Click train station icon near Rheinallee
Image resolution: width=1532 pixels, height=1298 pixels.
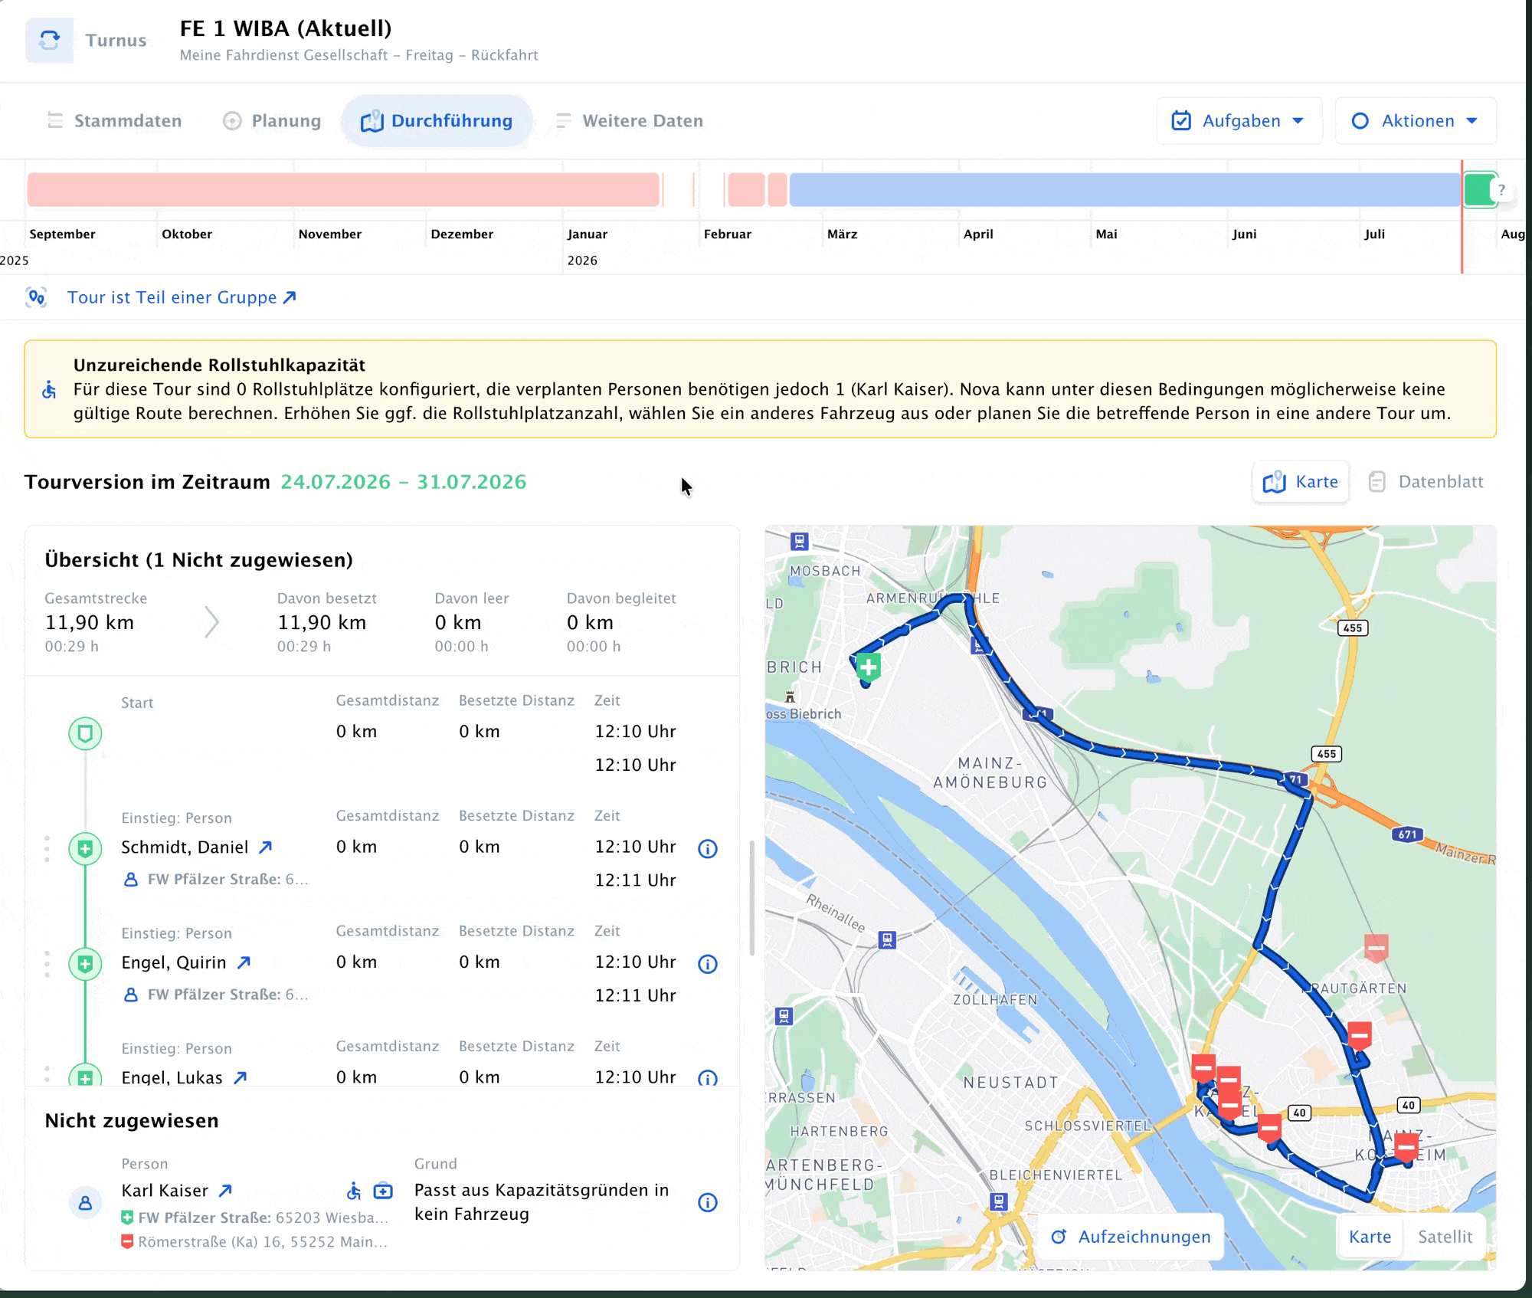coord(887,939)
